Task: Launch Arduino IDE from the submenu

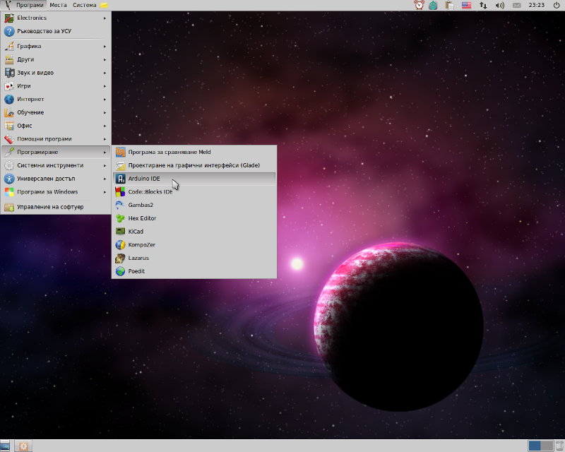Action: point(144,179)
